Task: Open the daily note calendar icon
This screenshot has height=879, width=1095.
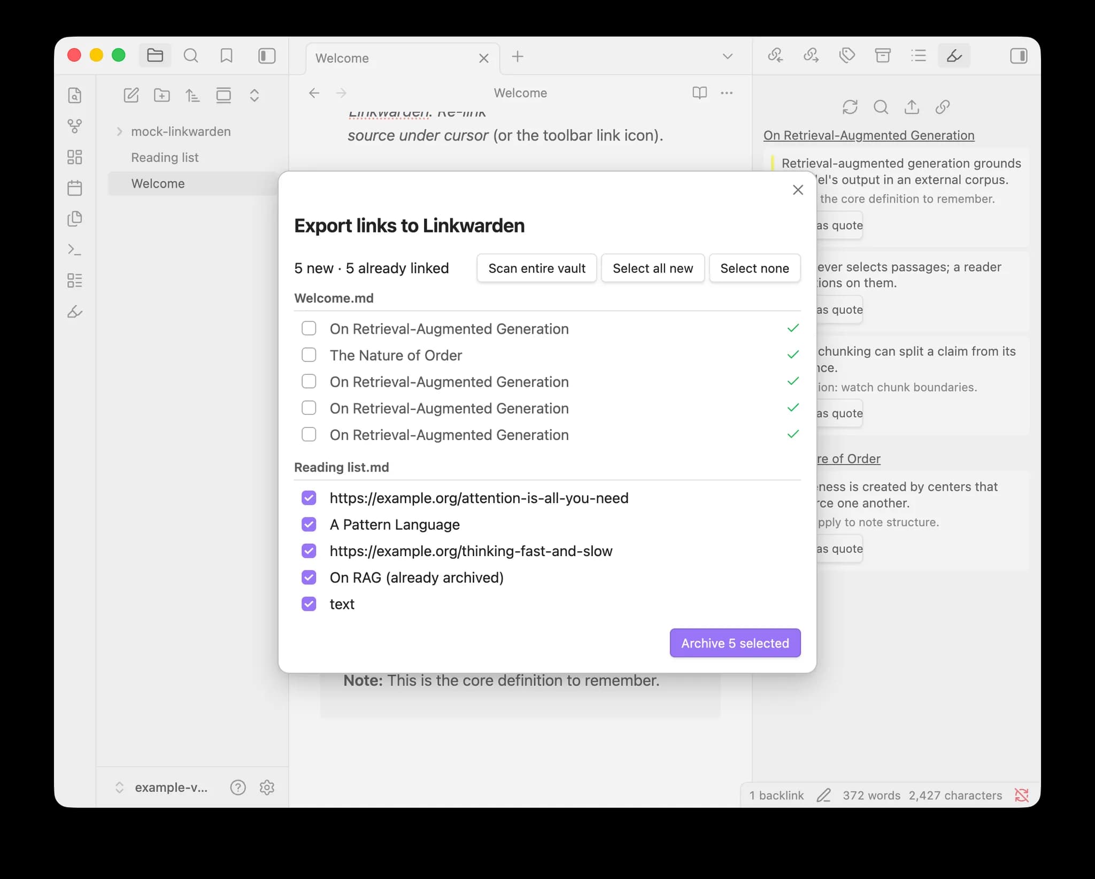Action: 75,188
